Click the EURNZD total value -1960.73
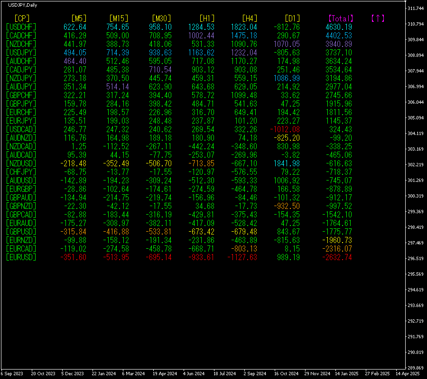427x379 pixels. (337, 240)
